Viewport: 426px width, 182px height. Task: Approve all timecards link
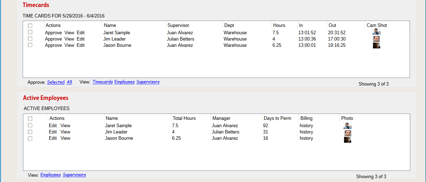coord(69,82)
